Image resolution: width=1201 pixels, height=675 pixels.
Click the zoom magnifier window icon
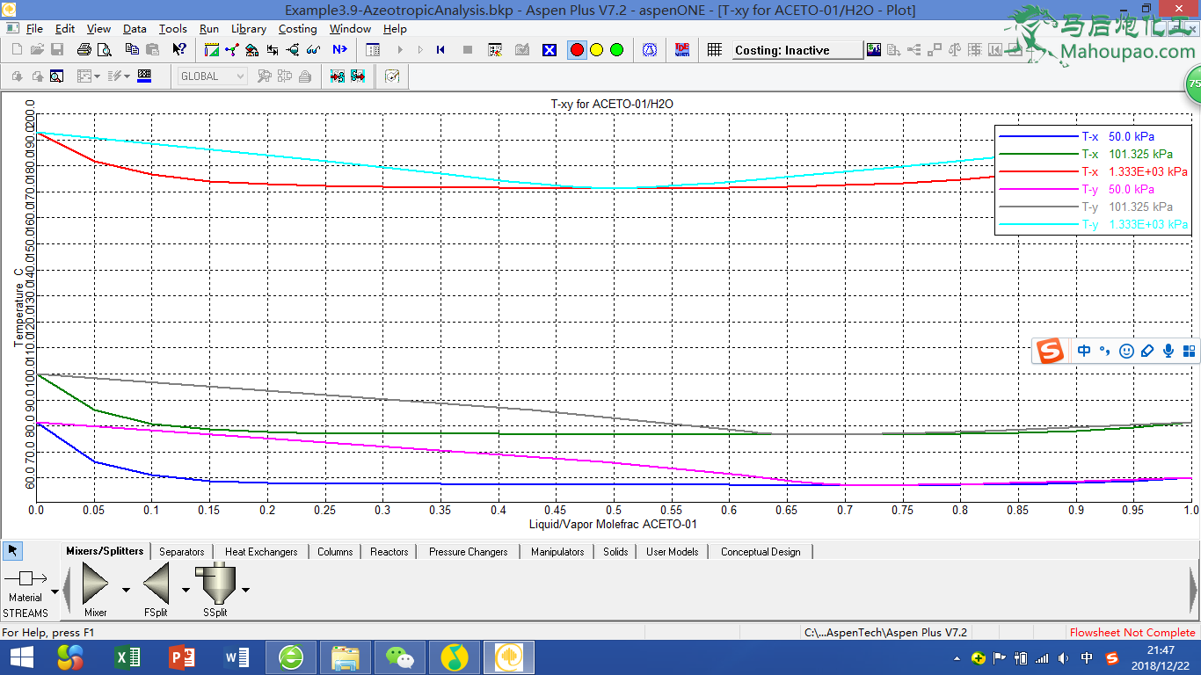56,76
